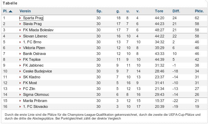The height and width of the screenshot is (124, 208).
Task: Click the red arrow beside 1. FC Slovacko
Action: click(x=20, y=107)
